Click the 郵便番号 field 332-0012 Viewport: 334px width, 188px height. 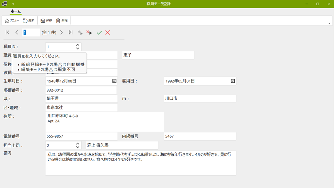pos(81,90)
